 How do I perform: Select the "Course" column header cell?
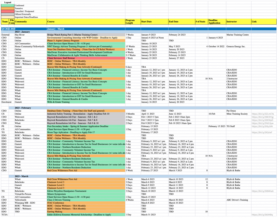[x=86, y=22]
